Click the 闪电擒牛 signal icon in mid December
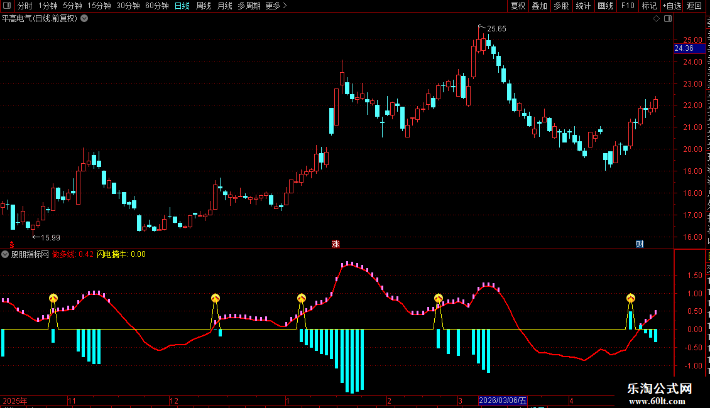 point(216,298)
